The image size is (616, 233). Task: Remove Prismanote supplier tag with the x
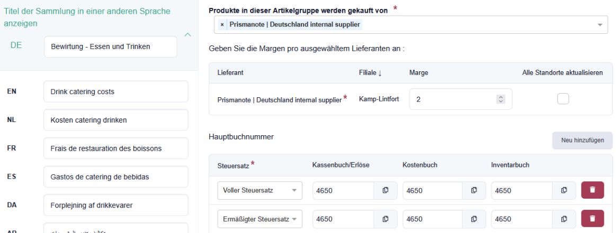222,24
